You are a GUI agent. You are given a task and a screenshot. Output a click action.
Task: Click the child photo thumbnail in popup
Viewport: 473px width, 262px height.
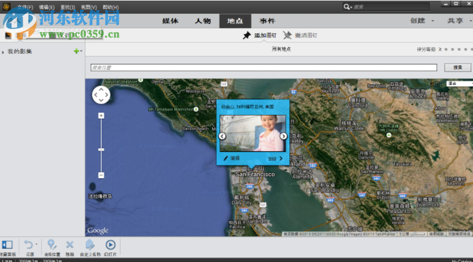click(253, 133)
